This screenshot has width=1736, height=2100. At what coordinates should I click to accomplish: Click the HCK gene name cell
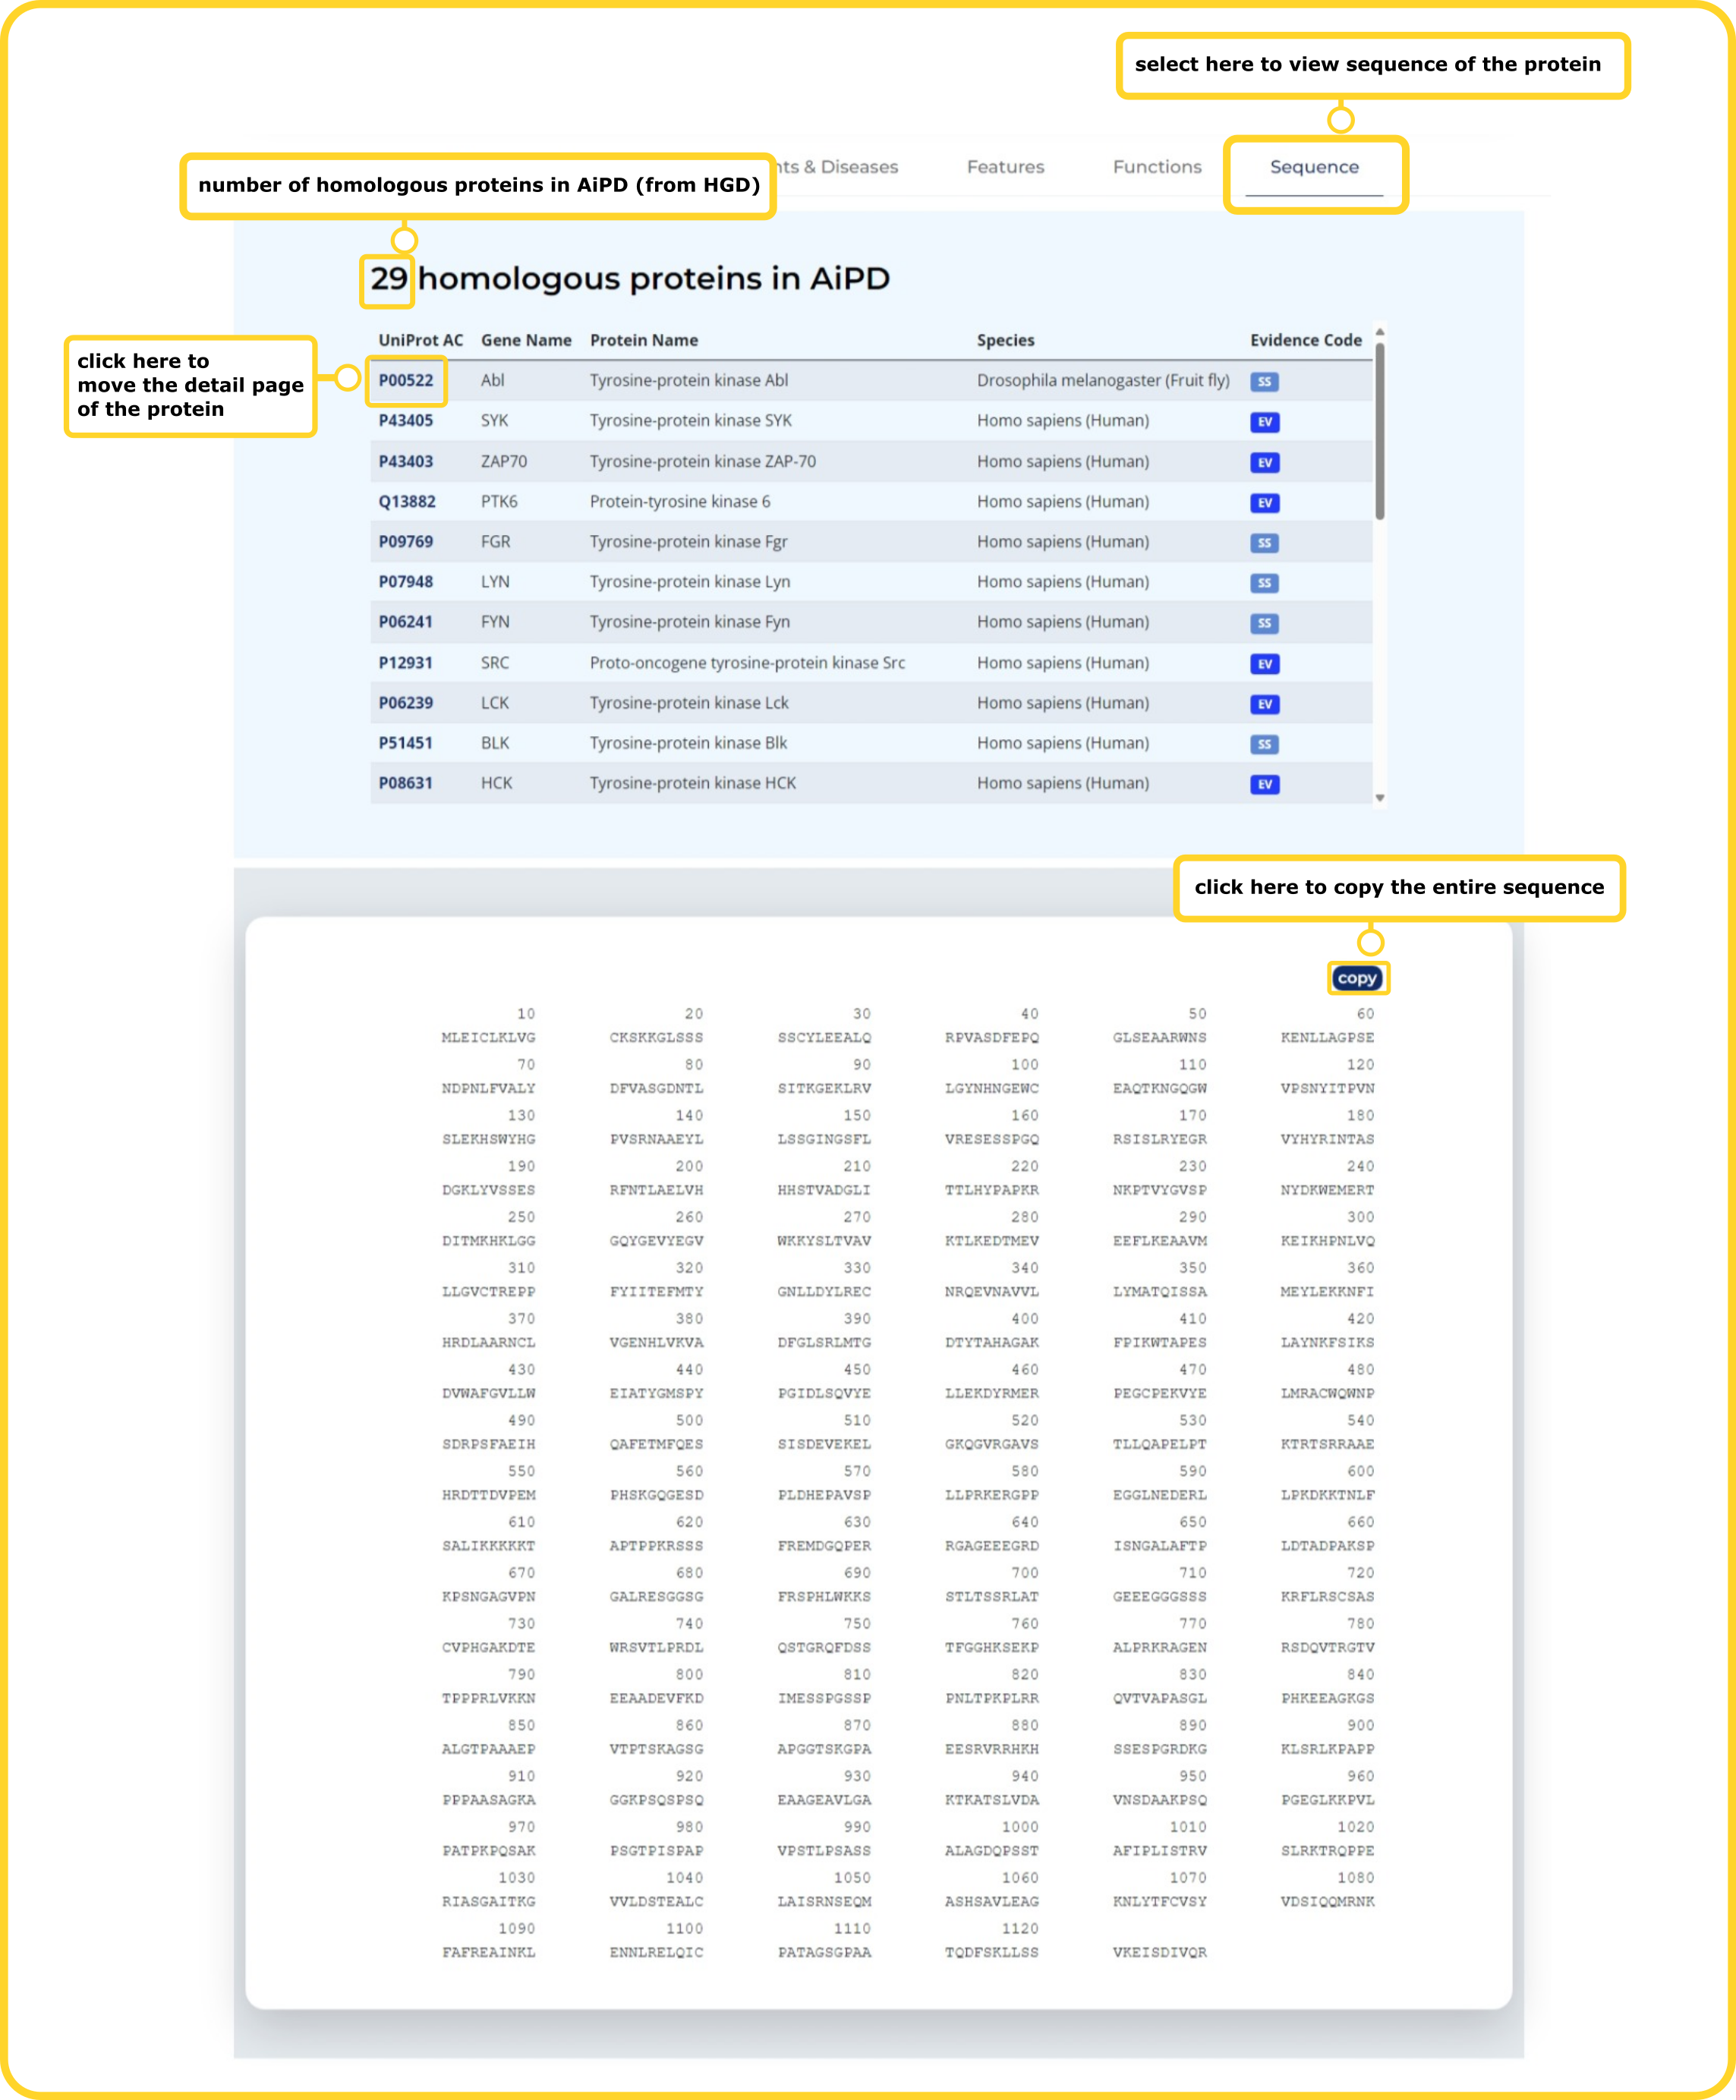496,783
